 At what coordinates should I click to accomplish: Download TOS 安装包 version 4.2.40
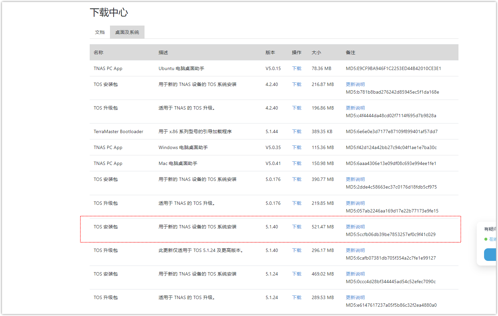[297, 84]
